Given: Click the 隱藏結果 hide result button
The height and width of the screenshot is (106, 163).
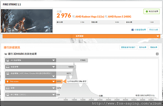Looking at the screenshot, I should click(154, 47).
